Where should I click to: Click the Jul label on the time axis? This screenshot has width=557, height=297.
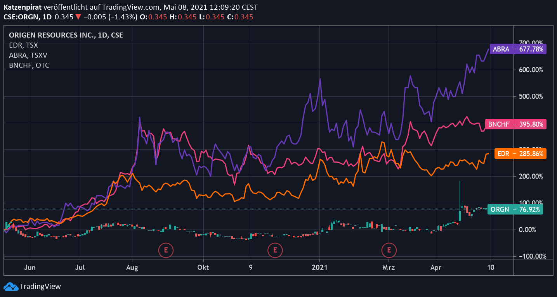(x=80, y=268)
